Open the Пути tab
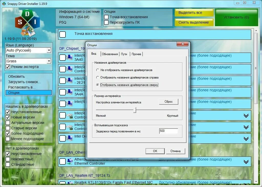 [124, 54]
